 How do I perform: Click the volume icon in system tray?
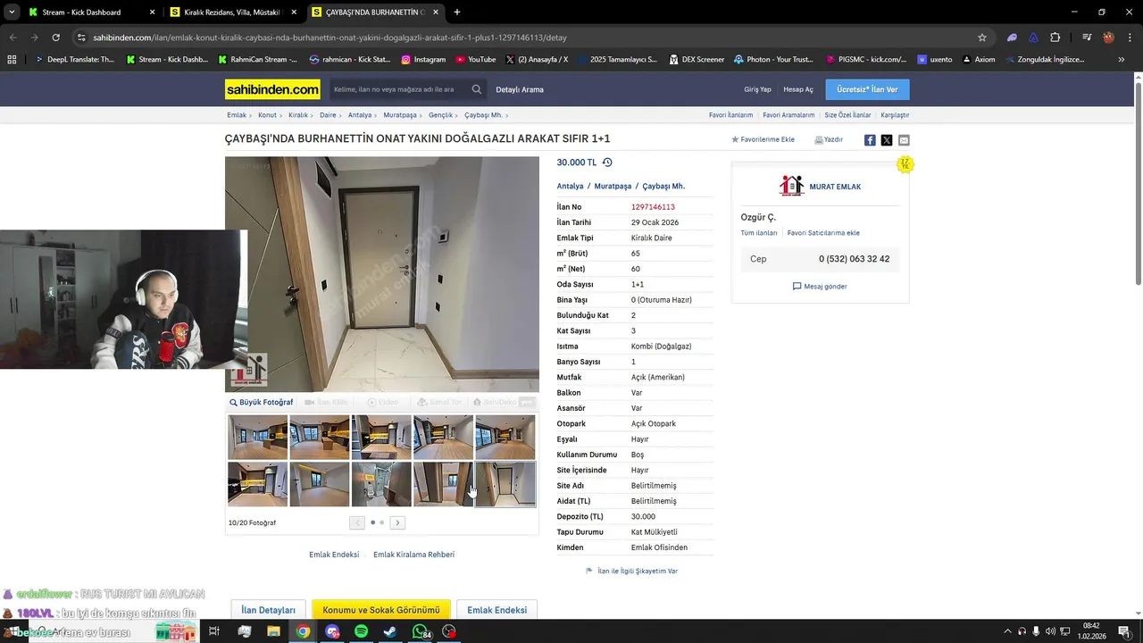click(x=1050, y=631)
